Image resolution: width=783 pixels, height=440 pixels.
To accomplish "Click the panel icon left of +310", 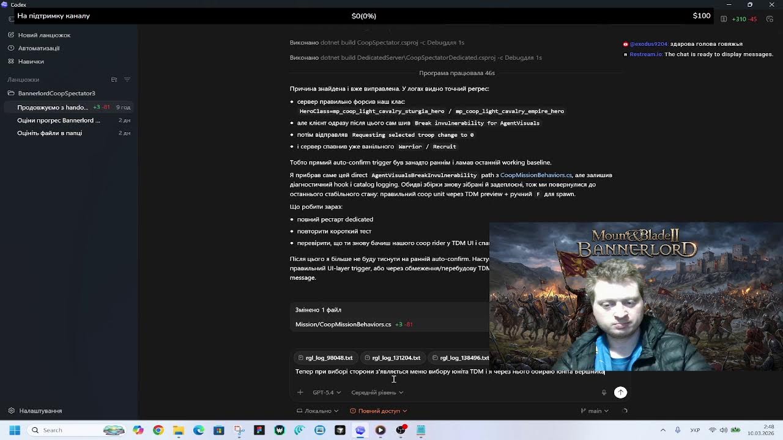I will (x=724, y=19).
